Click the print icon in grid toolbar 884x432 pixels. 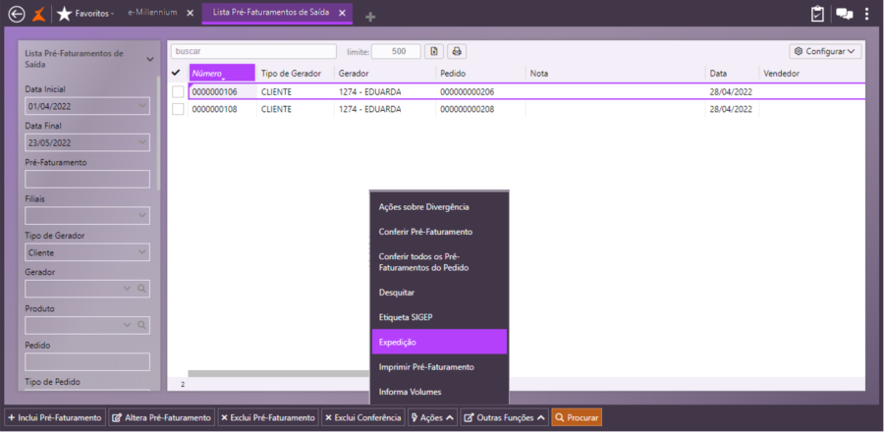[x=457, y=51]
